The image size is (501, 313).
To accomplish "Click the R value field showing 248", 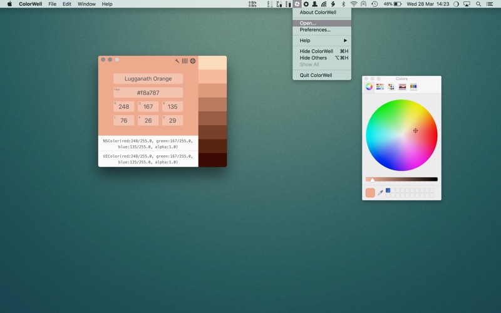I will 124,106.
